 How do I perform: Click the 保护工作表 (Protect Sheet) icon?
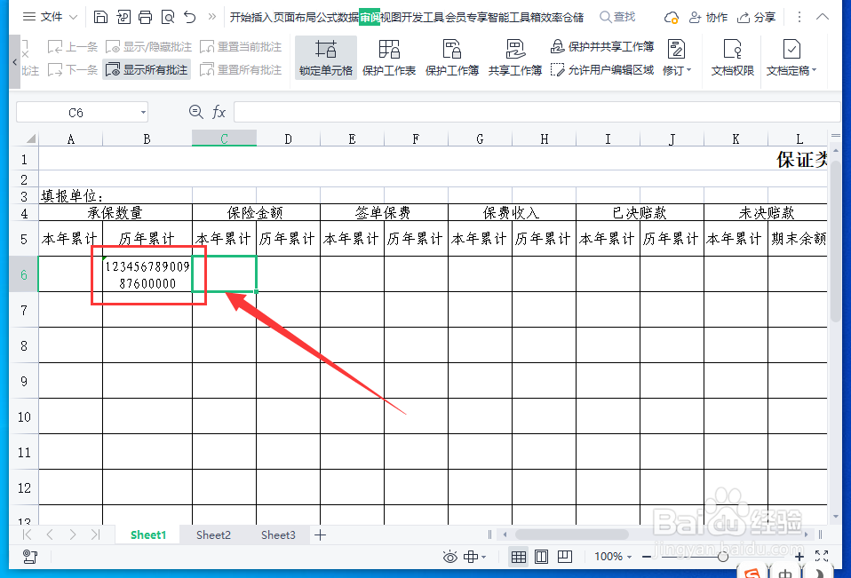click(x=388, y=57)
